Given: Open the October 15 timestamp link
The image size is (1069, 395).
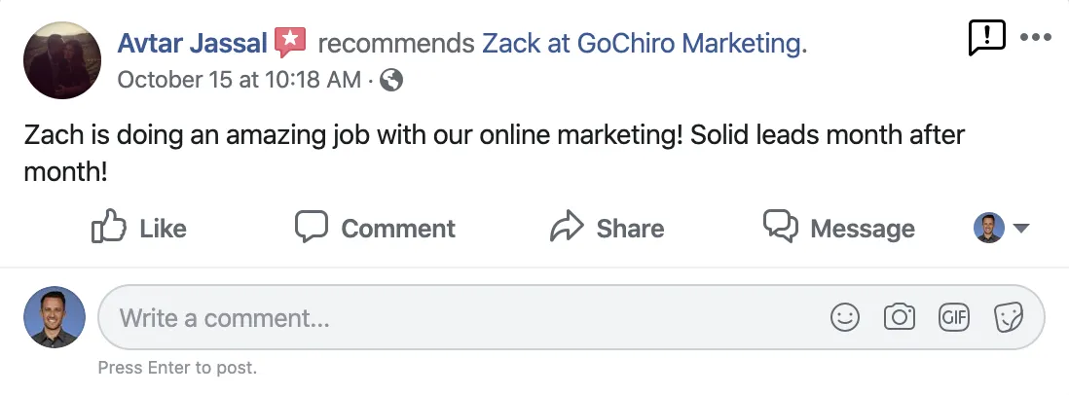Looking at the screenshot, I should pos(239,81).
